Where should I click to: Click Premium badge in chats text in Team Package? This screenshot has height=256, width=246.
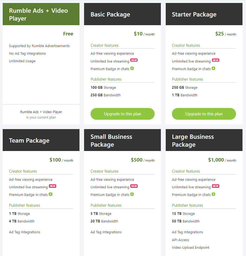click(28, 195)
